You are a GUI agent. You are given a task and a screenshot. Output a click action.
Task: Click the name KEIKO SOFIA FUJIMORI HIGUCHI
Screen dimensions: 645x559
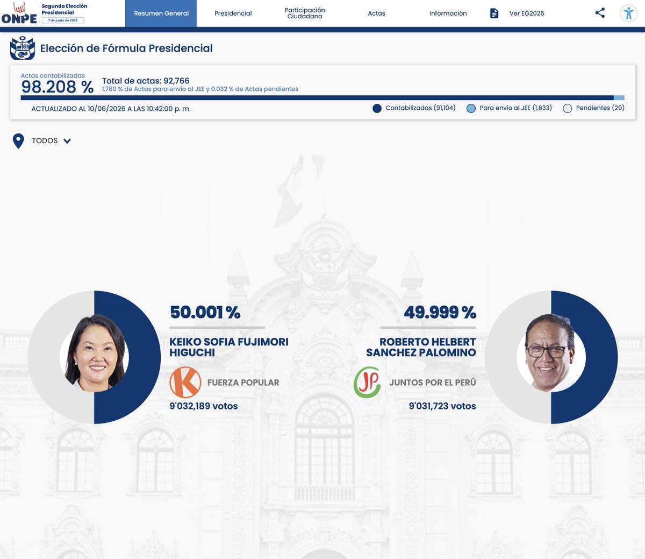229,347
